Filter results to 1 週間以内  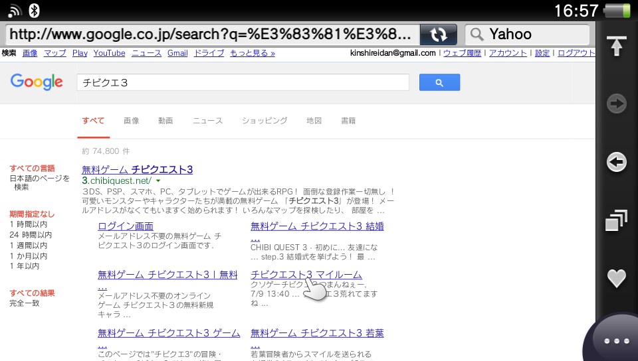[29, 246]
